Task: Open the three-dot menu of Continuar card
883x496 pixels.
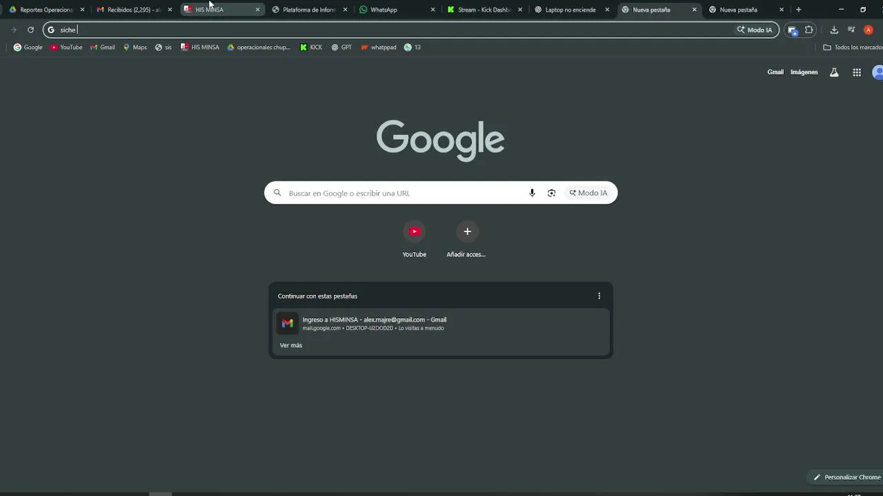Action: coord(599,296)
